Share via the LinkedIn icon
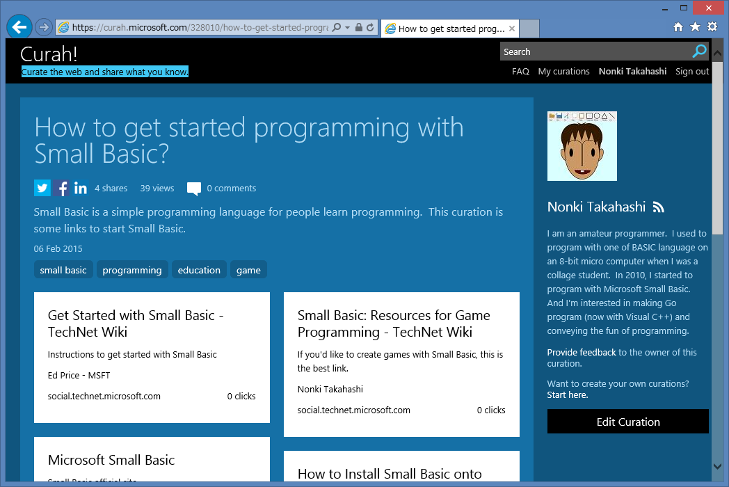 (x=81, y=188)
